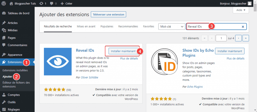Image resolution: width=257 pixels, height=112 pixels.
Task: Open Plus de détails for Reveal IDs
Action: [129, 58]
